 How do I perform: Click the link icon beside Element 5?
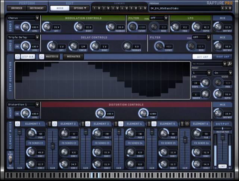(x=149, y=124)
